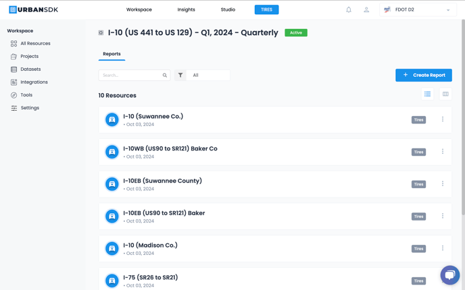Click the Create Report button
This screenshot has width=465, height=290.
[423, 75]
